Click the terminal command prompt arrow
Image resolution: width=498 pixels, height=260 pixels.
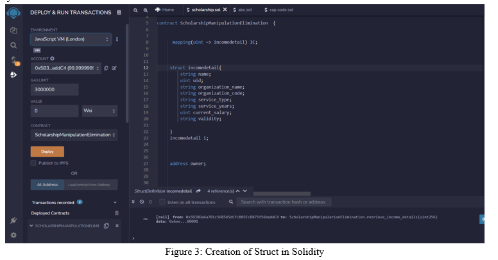tap(133, 238)
